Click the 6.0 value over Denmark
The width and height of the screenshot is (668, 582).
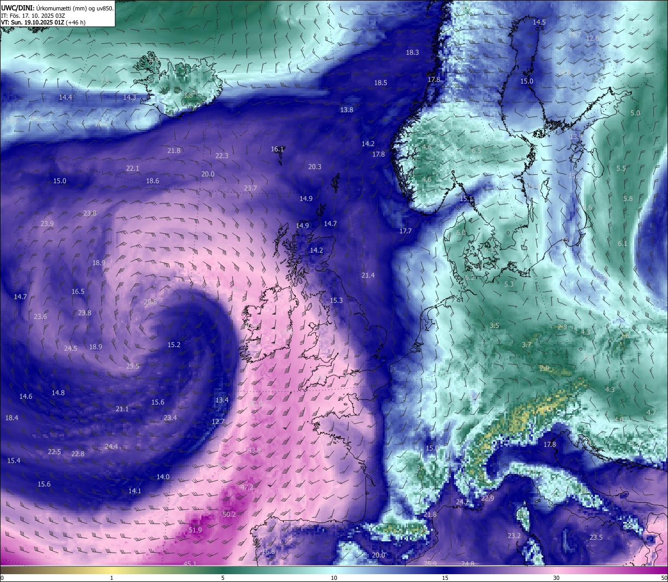pyautogui.click(x=461, y=232)
